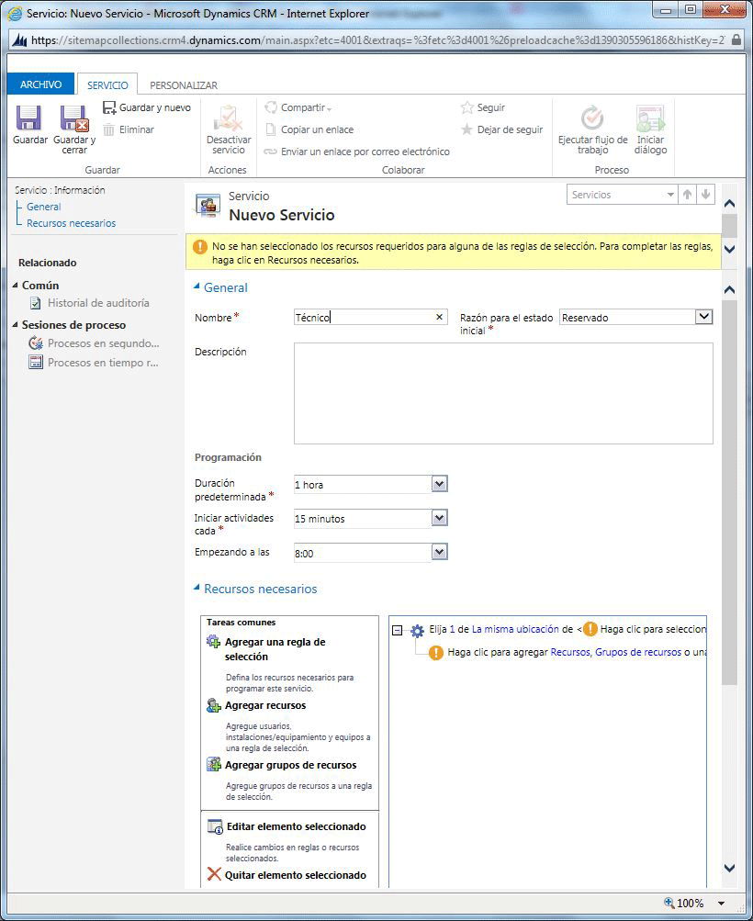Clear the Nombre field with X
The width and height of the screenshot is (753, 921).
(x=439, y=317)
